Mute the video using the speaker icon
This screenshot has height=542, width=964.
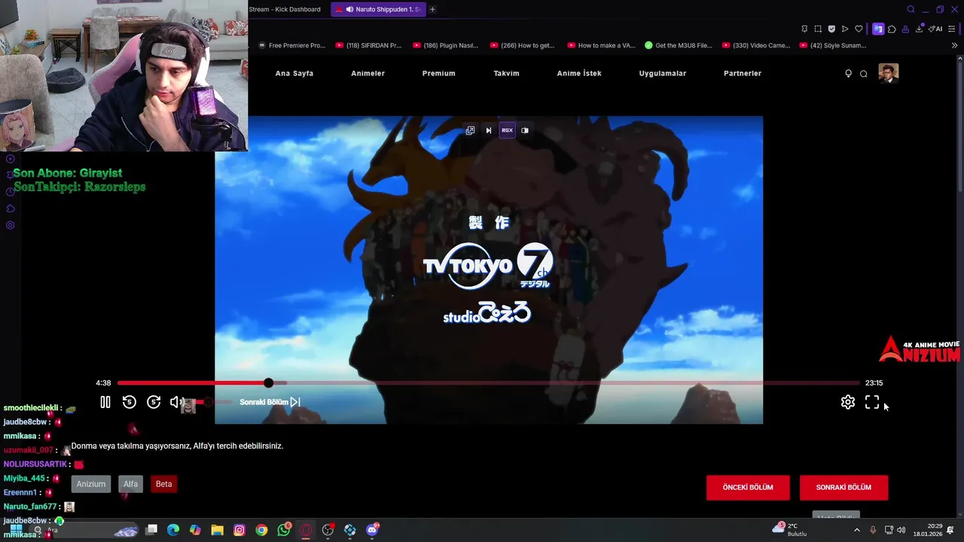tap(176, 403)
